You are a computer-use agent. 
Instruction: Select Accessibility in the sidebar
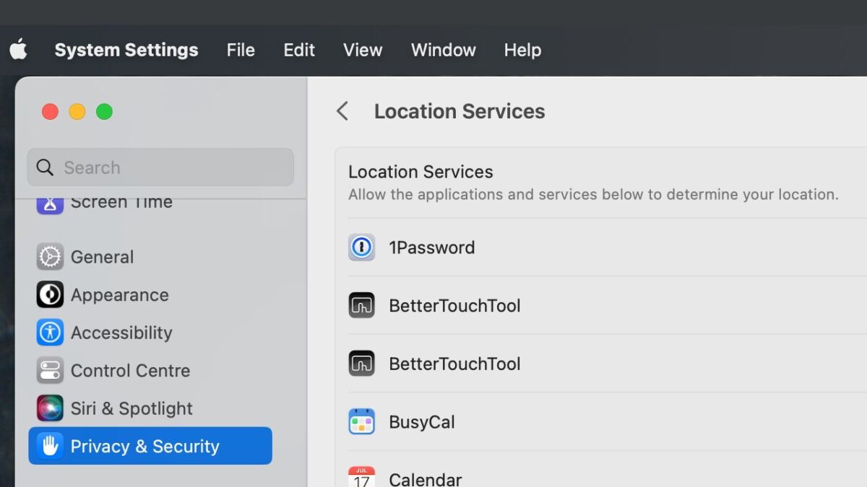pyautogui.click(x=150, y=333)
